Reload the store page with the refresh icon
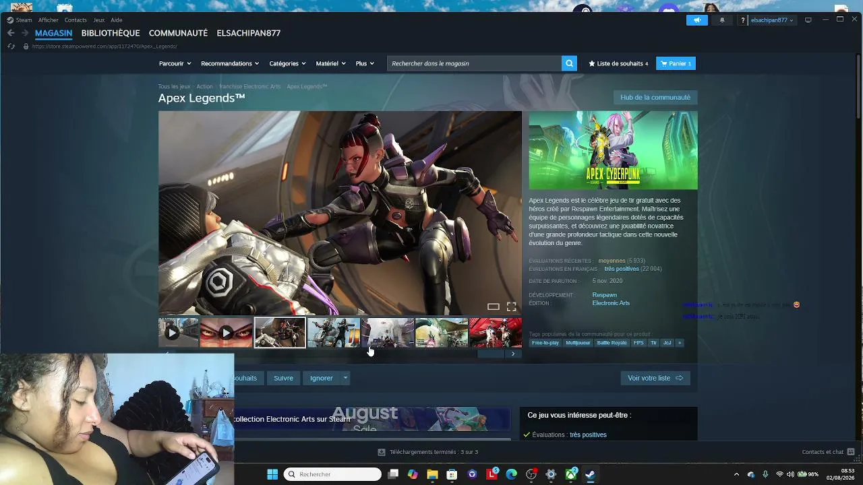Viewport: 863px width, 485px height. tap(11, 46)
